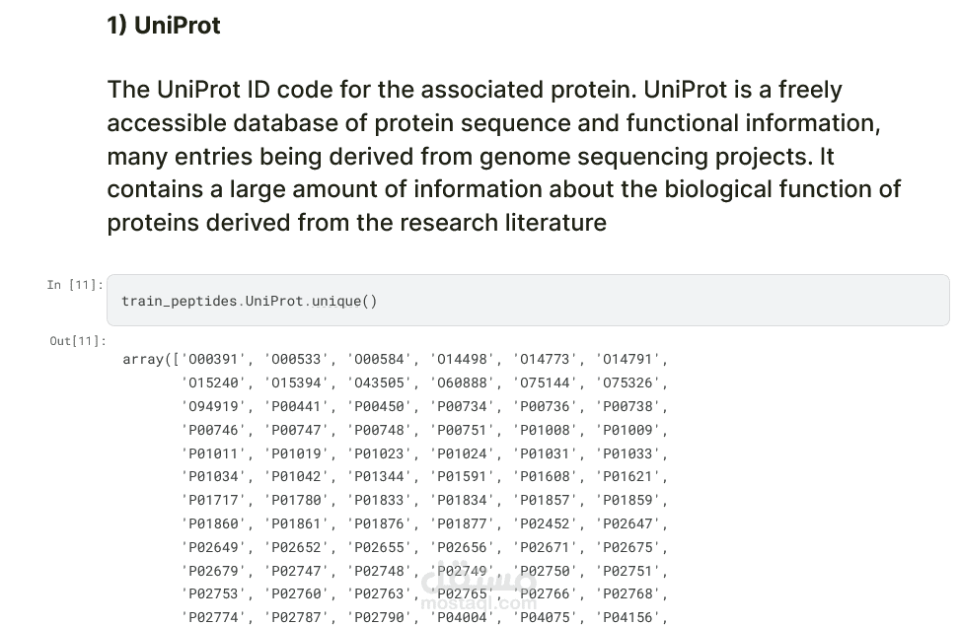The height and width of the screenshot is (626, 959).
Task: Select the 'O14791' value in the output
Action: 630,360
